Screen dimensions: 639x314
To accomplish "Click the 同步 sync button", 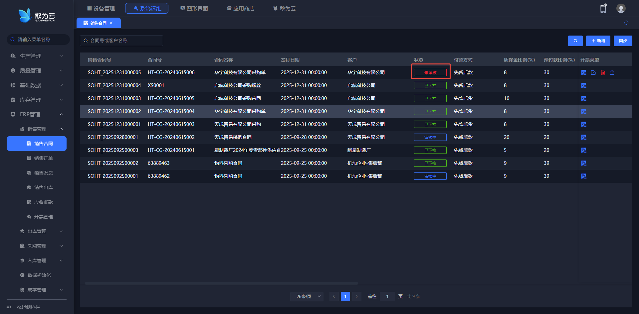I will point(623,41).
